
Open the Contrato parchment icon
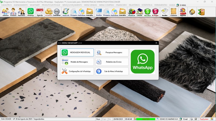pos(174,12)
